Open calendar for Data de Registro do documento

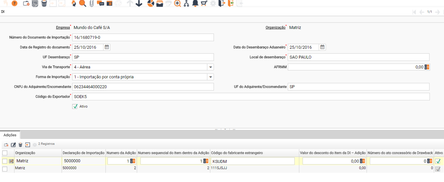[x=107, y=47]
